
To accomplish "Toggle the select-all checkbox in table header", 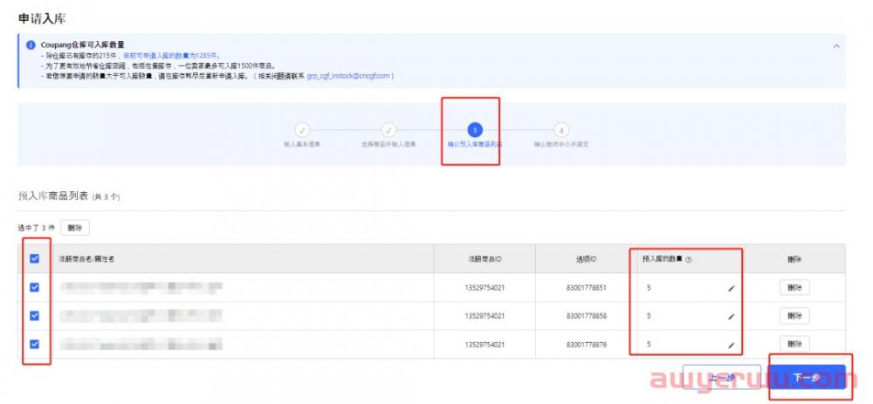I will (35, 258).
